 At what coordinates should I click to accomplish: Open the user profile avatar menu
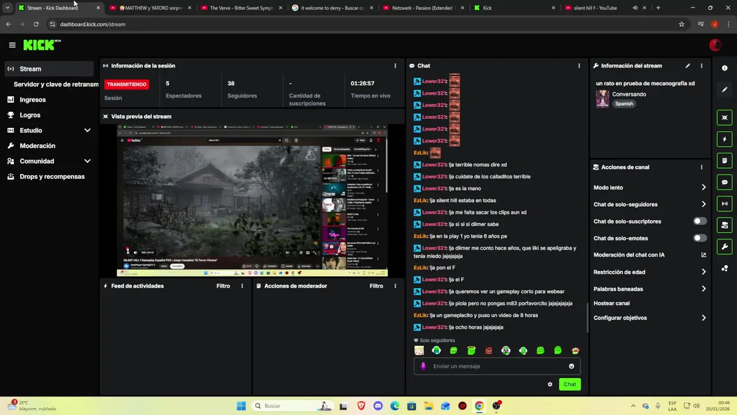[x=715, y=45]
